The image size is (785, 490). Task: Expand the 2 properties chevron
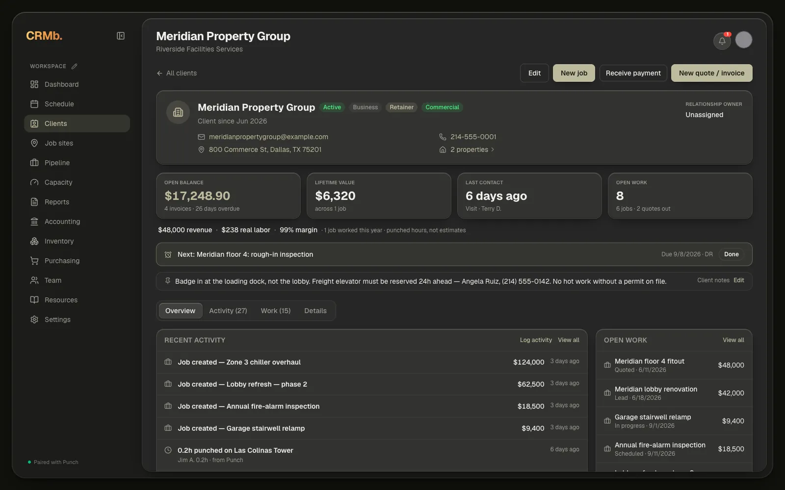tap(493, 150)
